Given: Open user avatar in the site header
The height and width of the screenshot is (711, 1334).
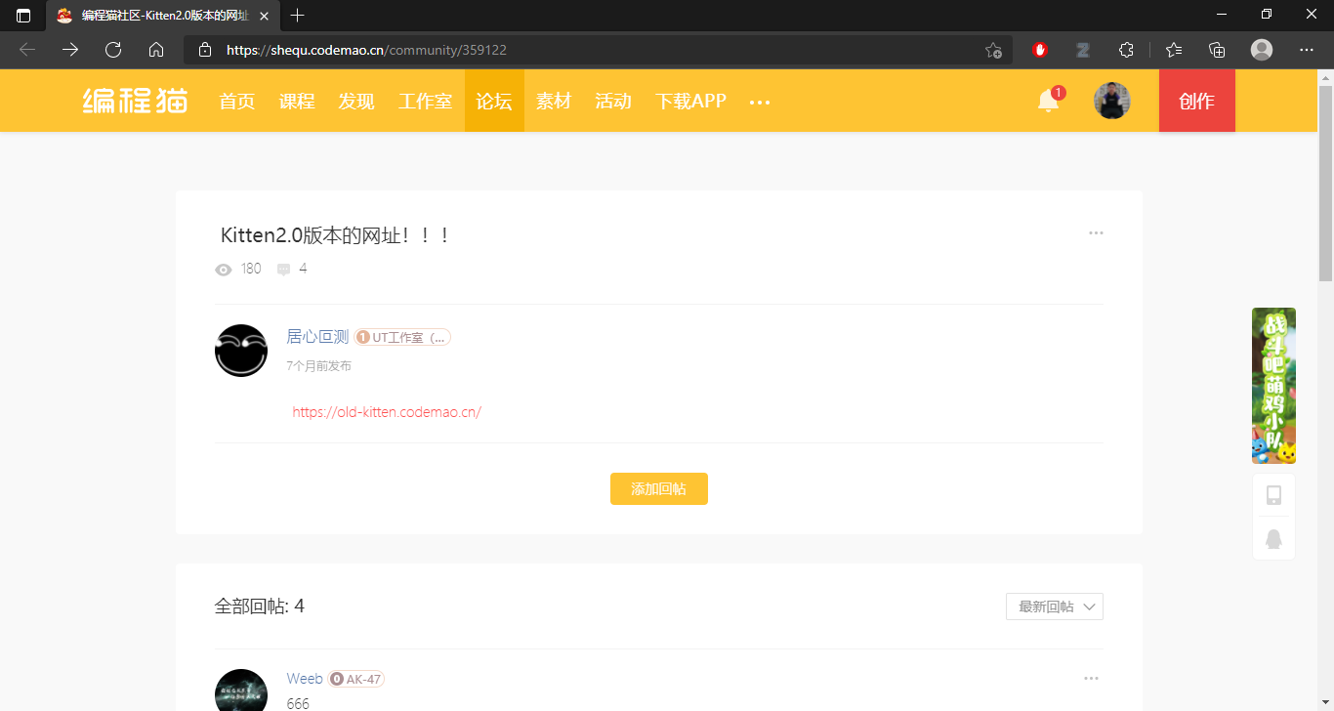Looking at the screenshot, I should pos(1112,101).
